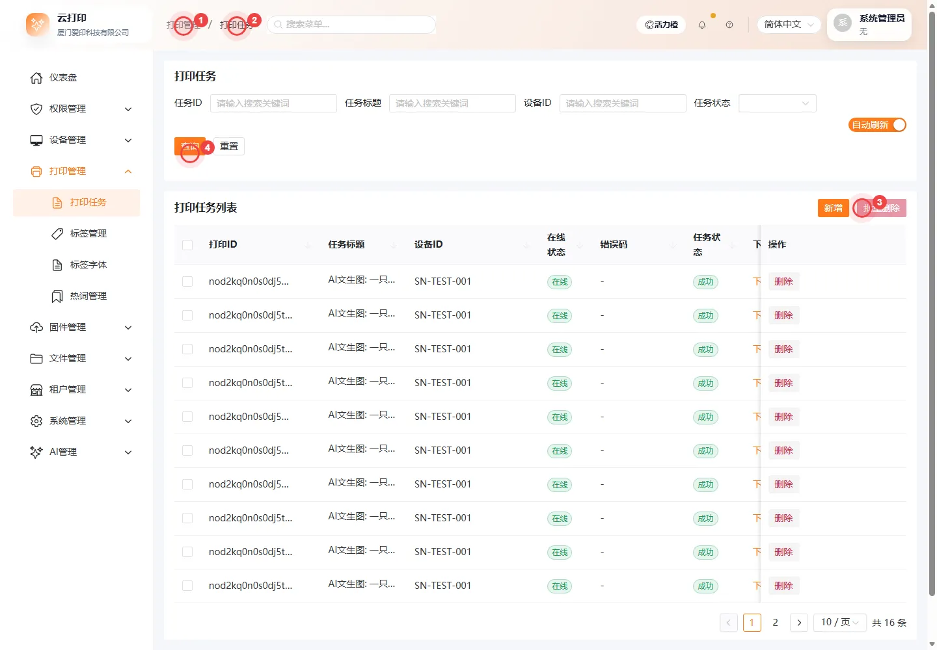937x650 pixels.
Task: Collapse the 打印管理 chevron
Action: pyautogui.click(x=128, y=172)
